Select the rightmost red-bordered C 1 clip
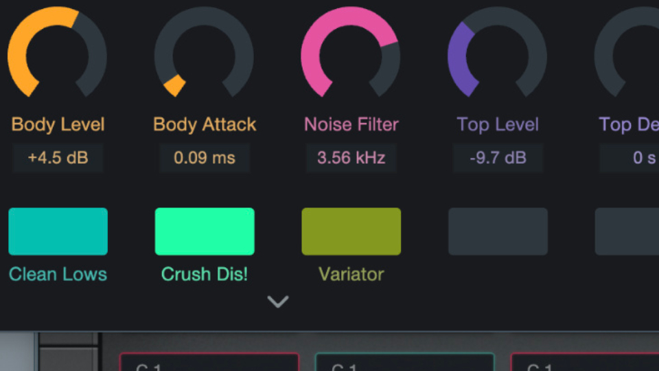659x371 pixels. pos(585,362)
